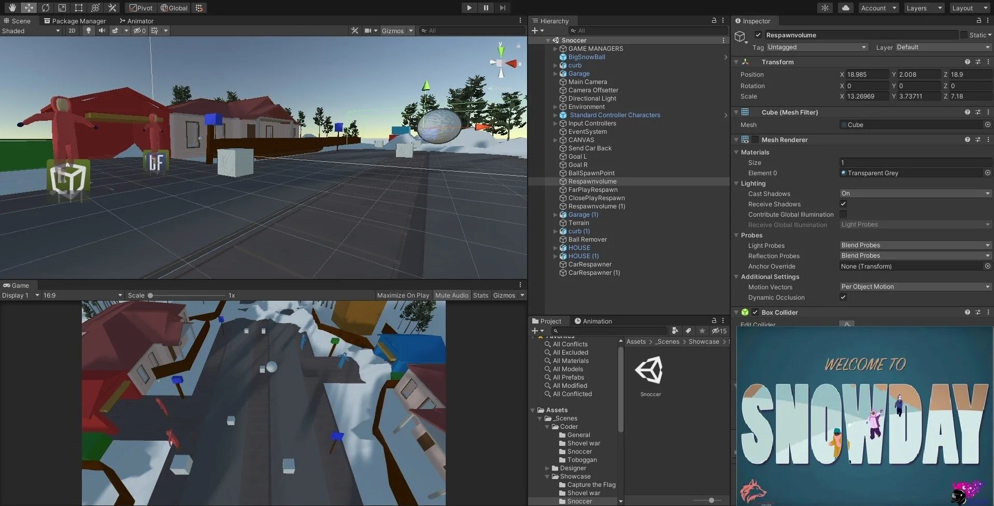994x506 pixels.
Task: Toggle Respawnvolume active checkbox
Action: tap(758, 35)
